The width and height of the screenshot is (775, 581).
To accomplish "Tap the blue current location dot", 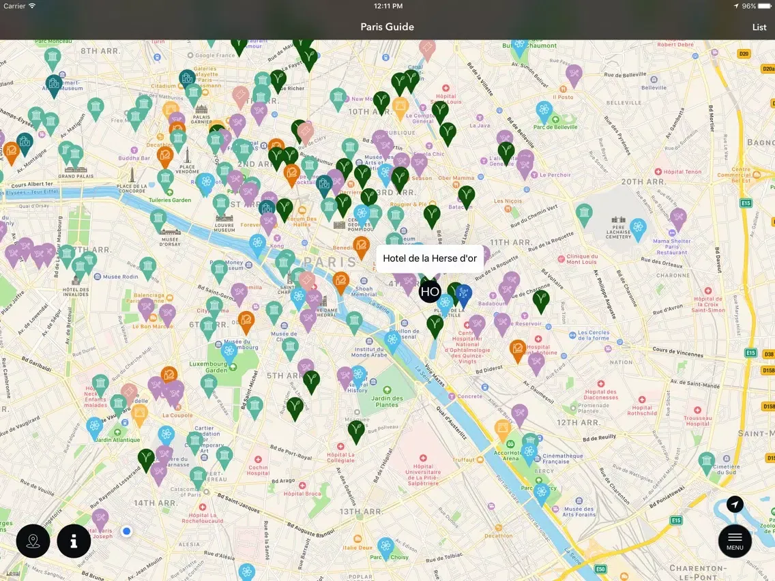I will (126, 531).
